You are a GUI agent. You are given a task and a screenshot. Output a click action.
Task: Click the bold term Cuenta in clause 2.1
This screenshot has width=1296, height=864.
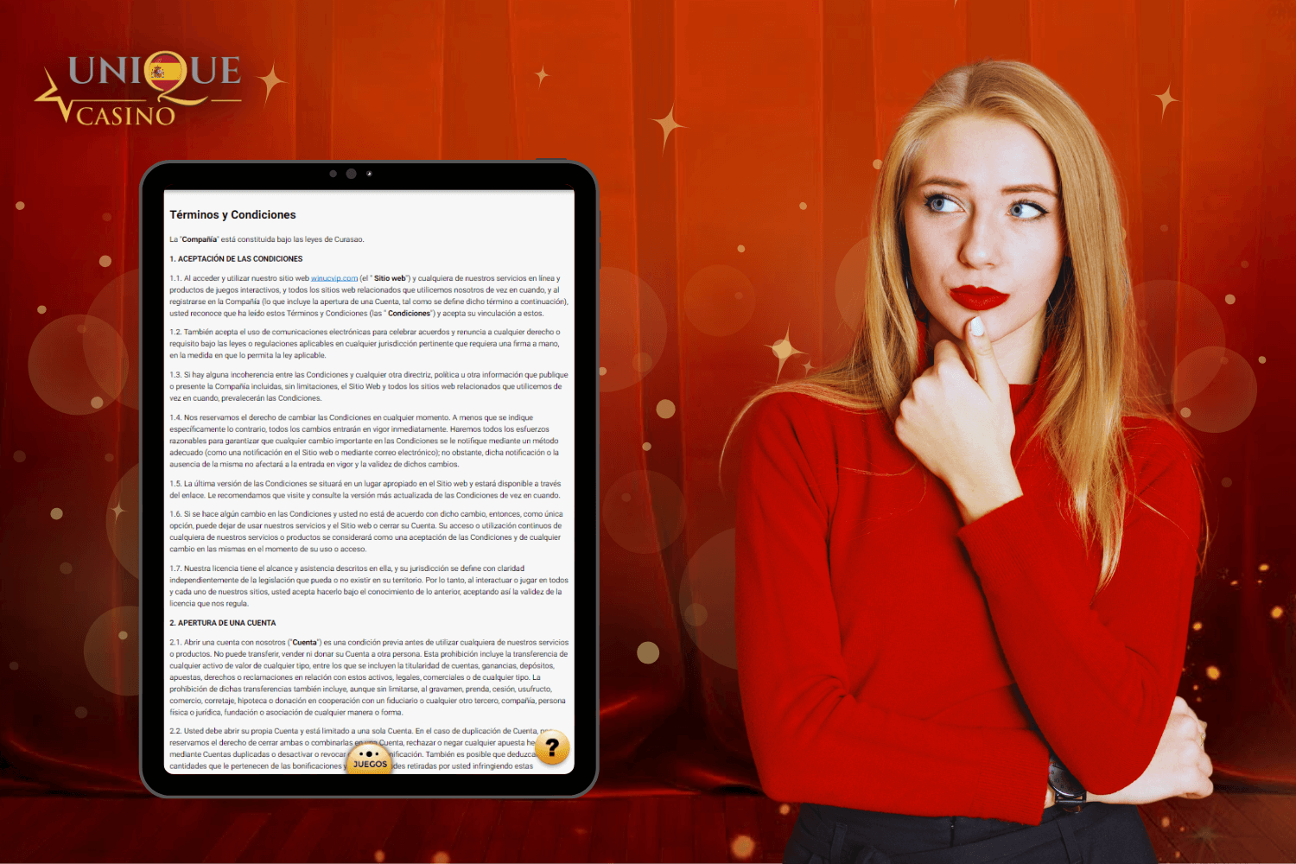coord(304,643)
